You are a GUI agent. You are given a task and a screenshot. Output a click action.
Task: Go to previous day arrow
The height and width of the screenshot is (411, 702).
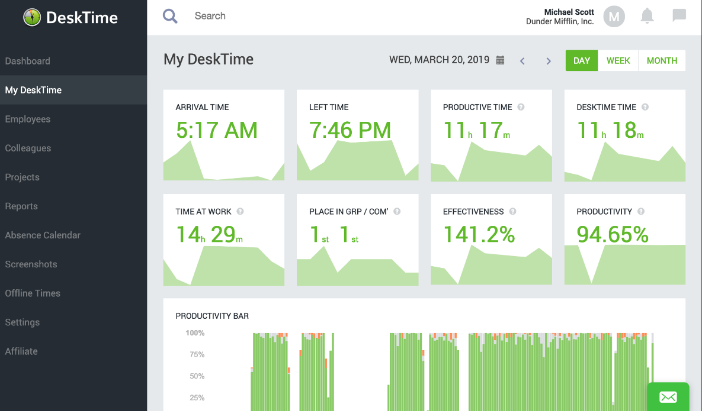pyautogui.click(x=522, y=61)
